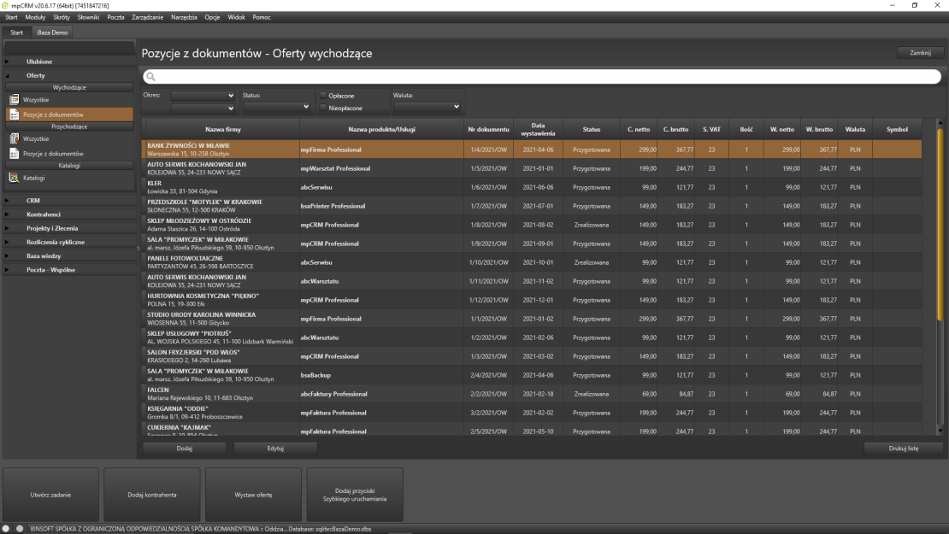Viewport: 949px width, 534px height.
Task: Select the PANELE FOTOWOLTAICZNE row
Action: pyautogui.click(x=532, y=262)
